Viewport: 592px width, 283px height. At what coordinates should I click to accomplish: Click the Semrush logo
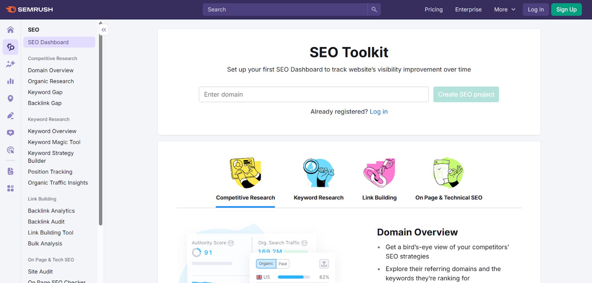pos(30,10)
